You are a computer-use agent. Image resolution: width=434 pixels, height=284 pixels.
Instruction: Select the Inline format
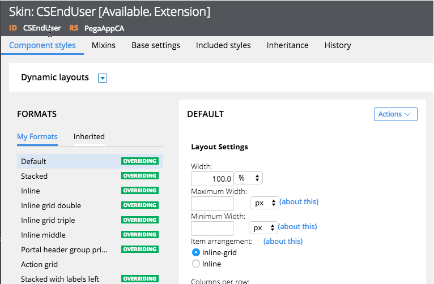pyautogui.click(x=90, y=191)
